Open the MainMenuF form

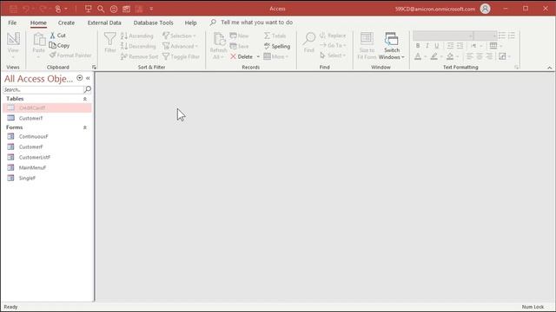tap(32, 167)
